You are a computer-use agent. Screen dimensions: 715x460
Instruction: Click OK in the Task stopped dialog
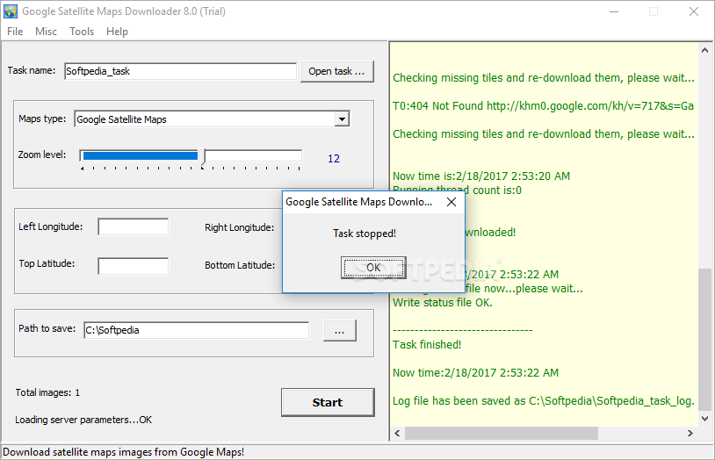tap(373, 268)
